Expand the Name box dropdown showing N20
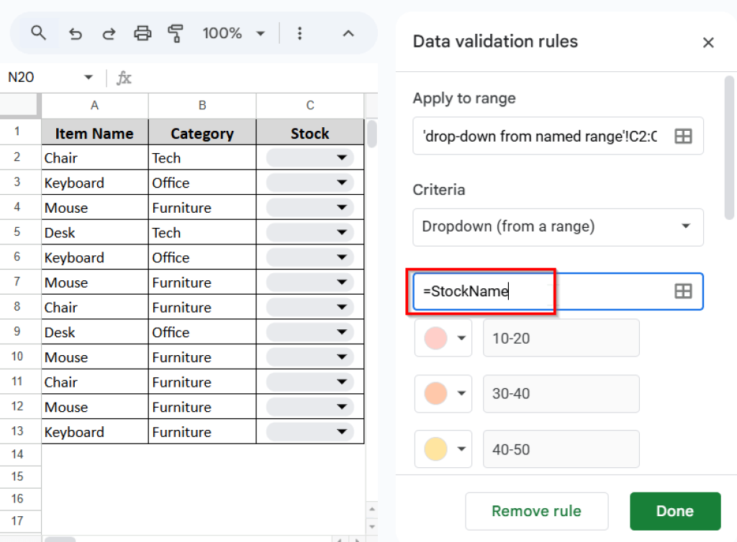The width and height of the screenshot is (737, 542). click(x=88, y=77)
